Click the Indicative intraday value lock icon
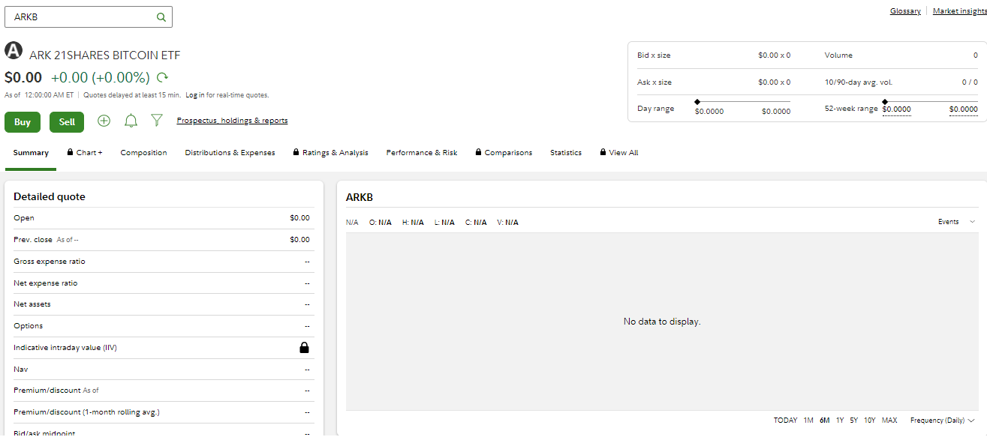987x437 pixels. point(304,348)
